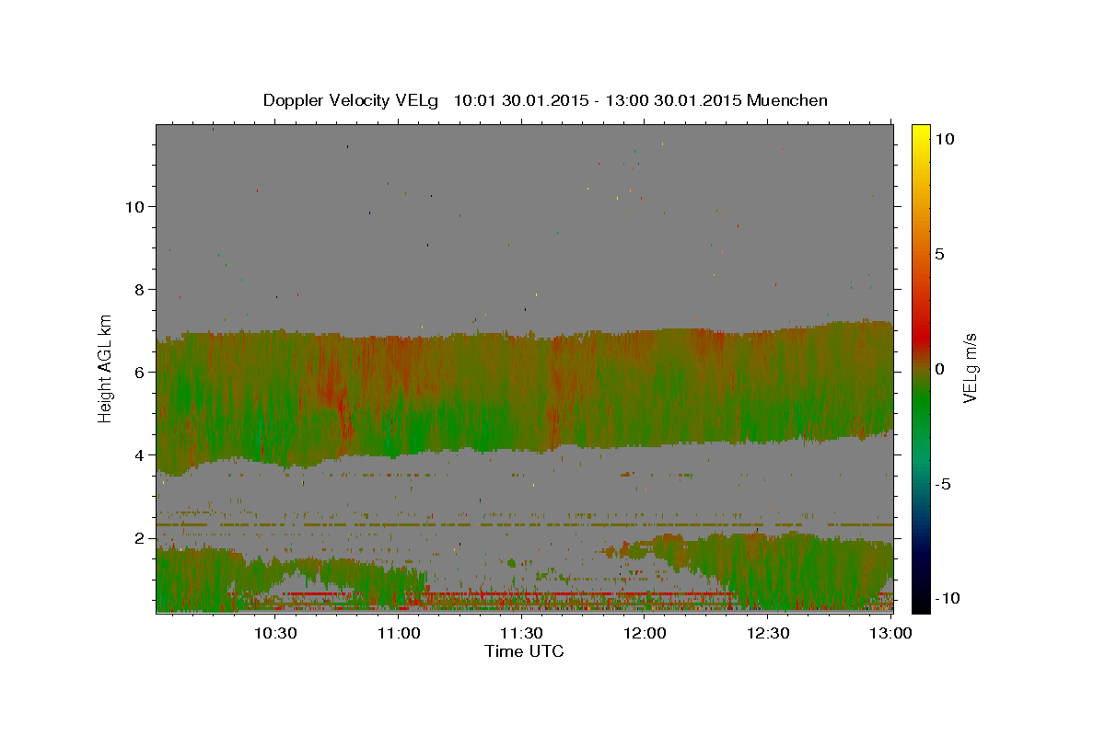Select the 11:30 time tick label

click(521, 633)
